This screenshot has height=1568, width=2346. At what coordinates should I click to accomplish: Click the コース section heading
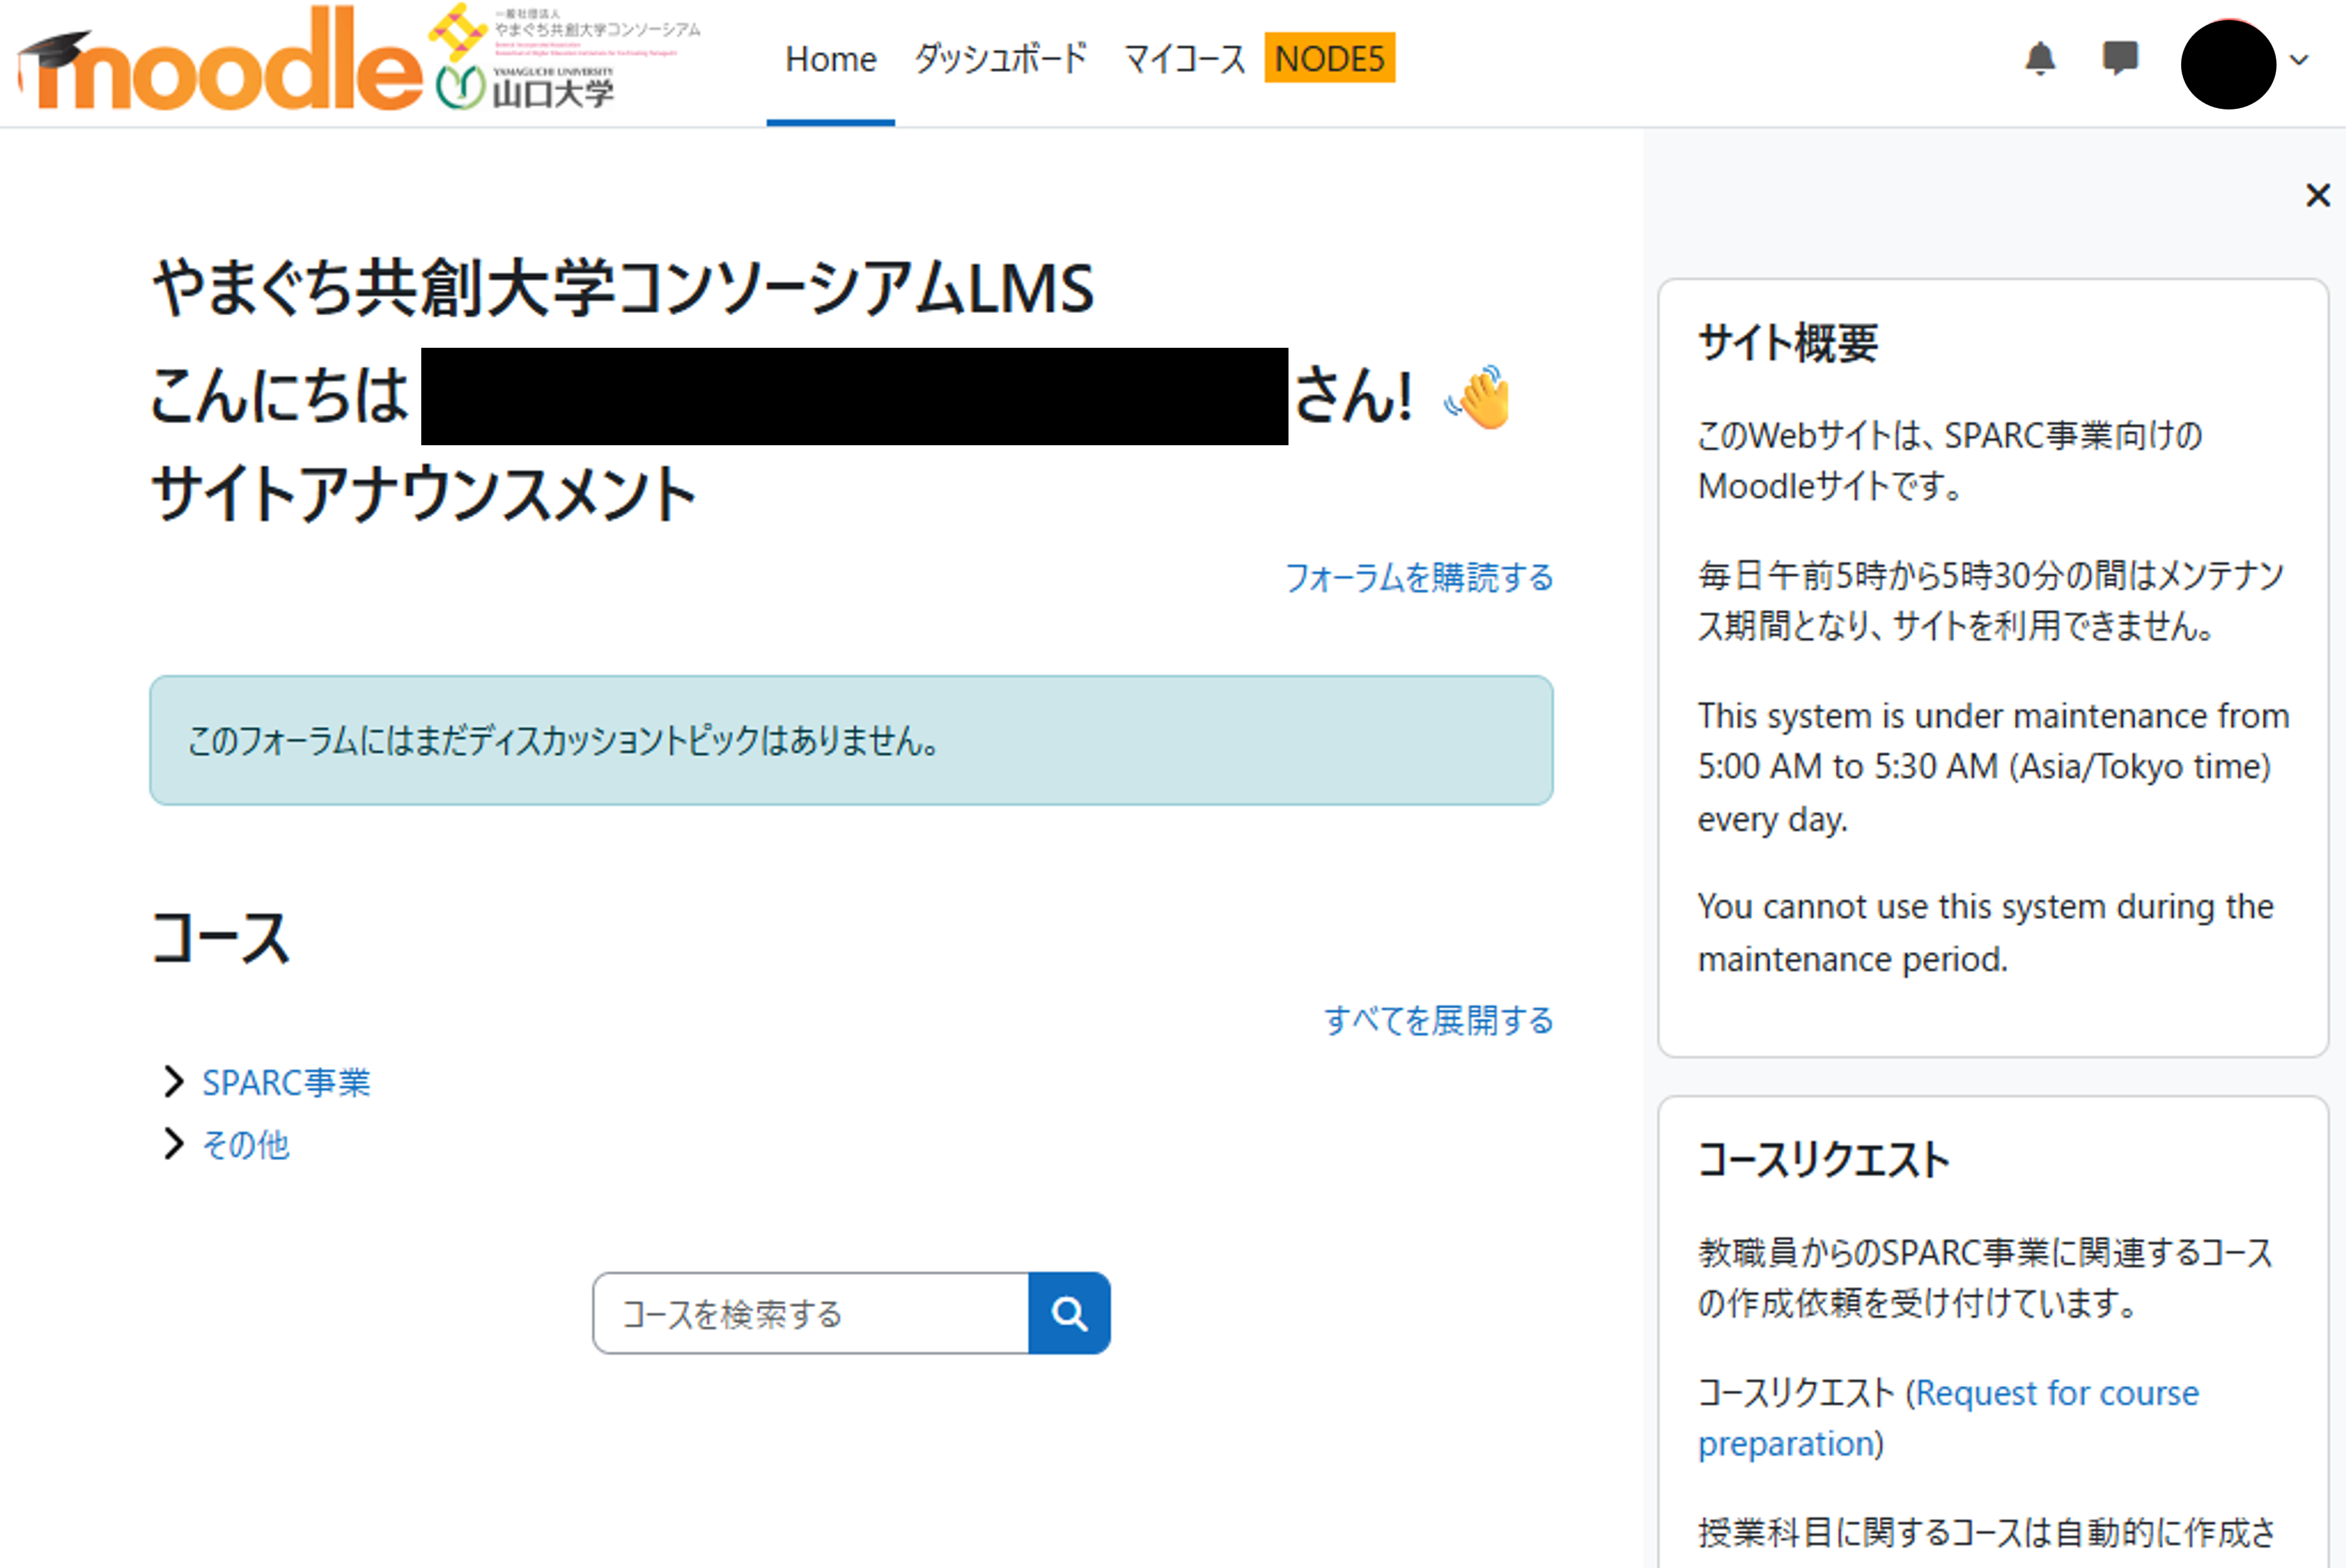tap(221, 938)
